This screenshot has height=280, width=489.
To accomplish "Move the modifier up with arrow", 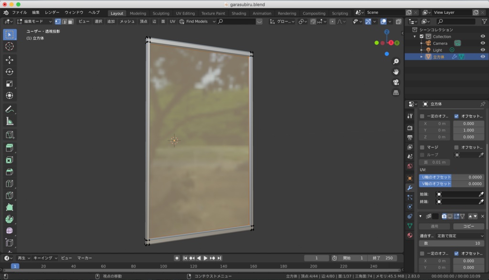I will (470, 216).
